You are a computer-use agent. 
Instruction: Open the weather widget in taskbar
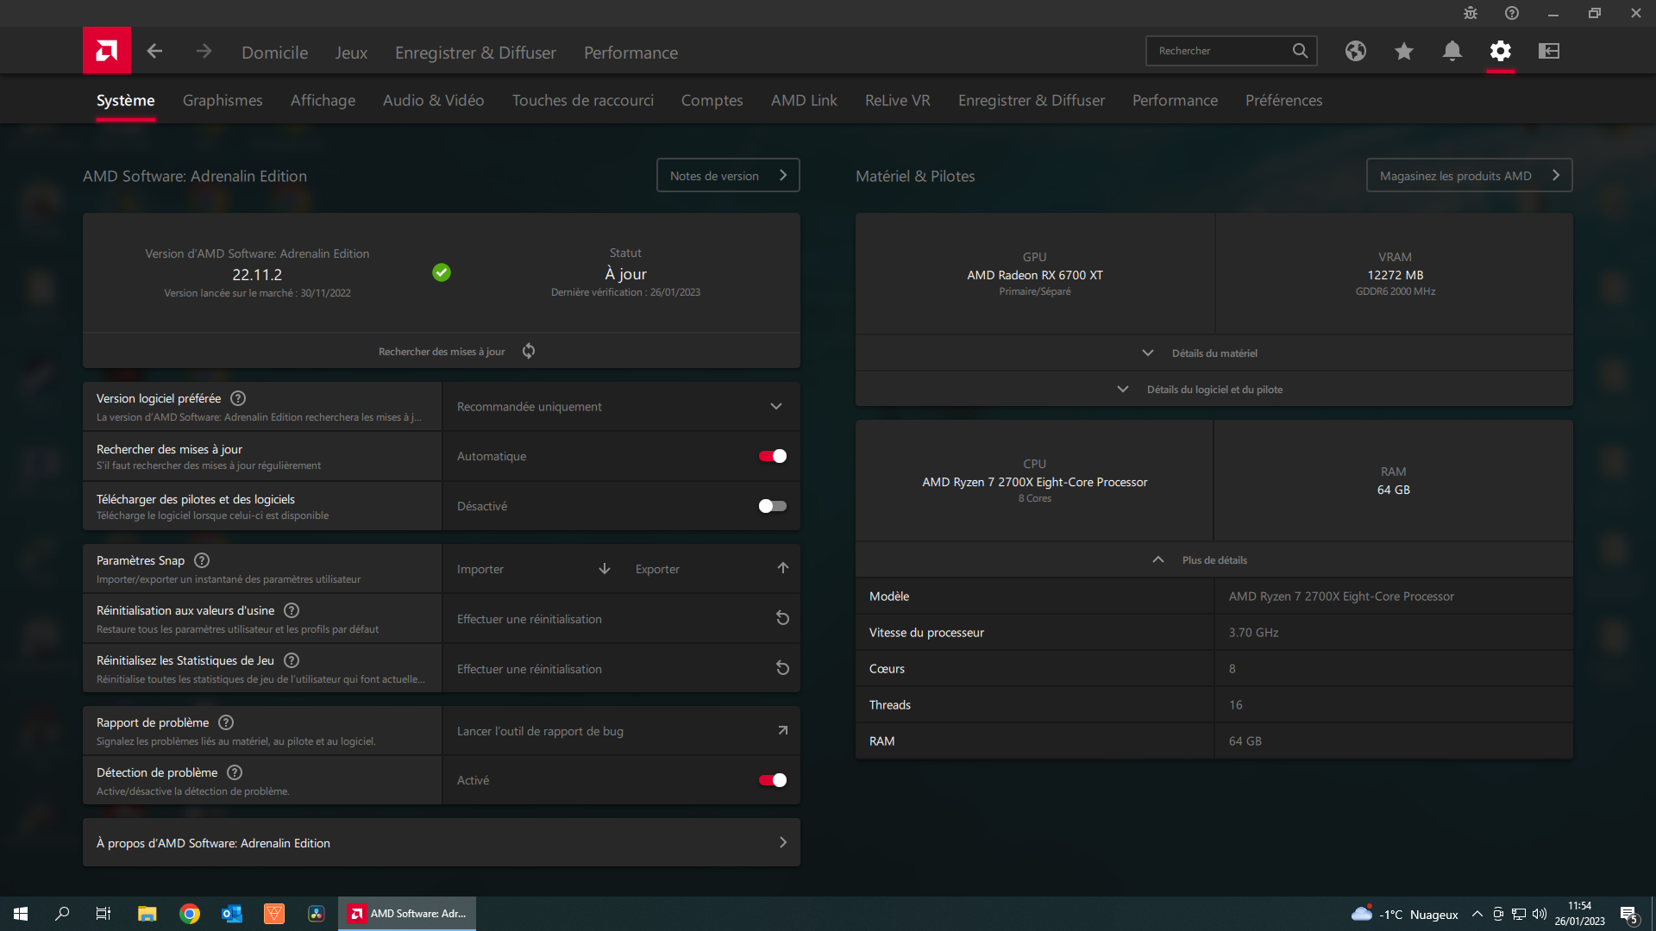(x=1404, y=914)
